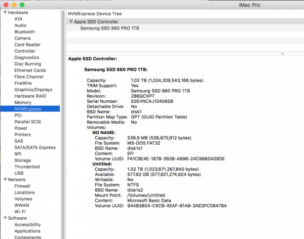
Task: Select USB in the sidebar
Action: pyautogui.click(x=19, y=173)
